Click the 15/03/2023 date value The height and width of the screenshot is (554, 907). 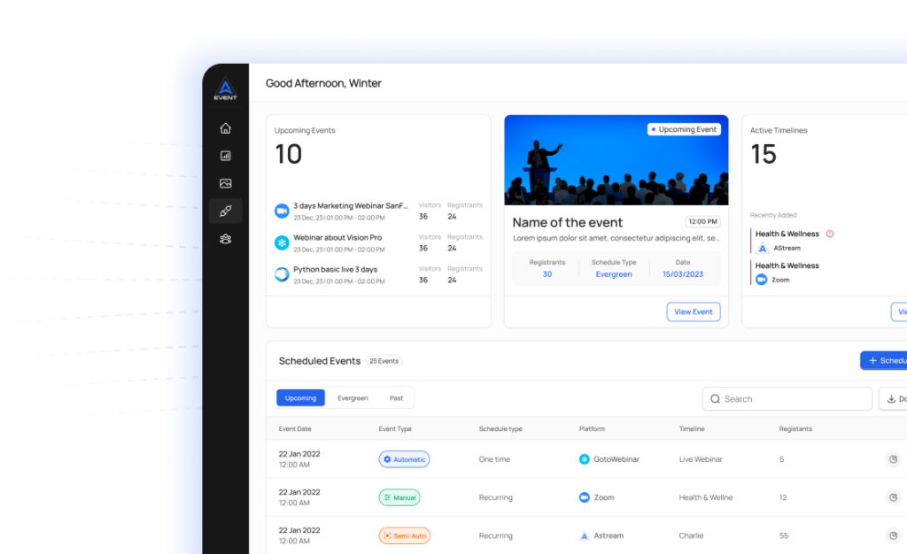683,274
